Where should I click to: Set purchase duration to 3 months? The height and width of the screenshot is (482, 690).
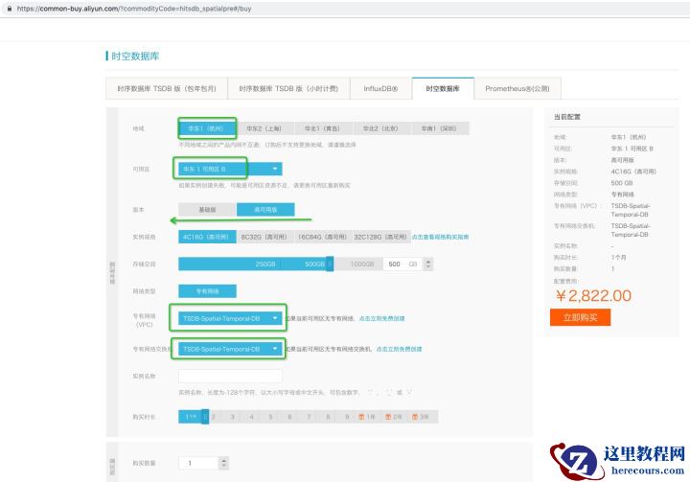point(232,417)
